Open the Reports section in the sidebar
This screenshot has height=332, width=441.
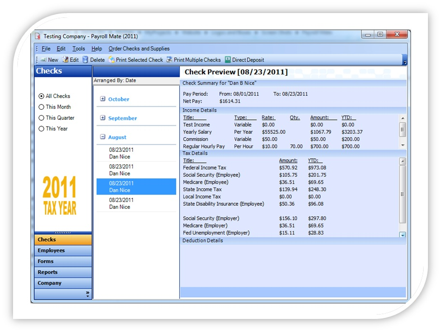pos(62,271)
